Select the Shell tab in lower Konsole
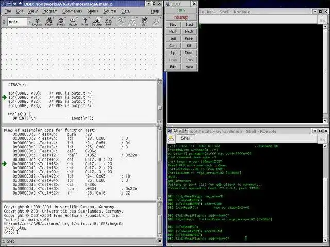Screen dimensions: 330x247 pos(186,138)
